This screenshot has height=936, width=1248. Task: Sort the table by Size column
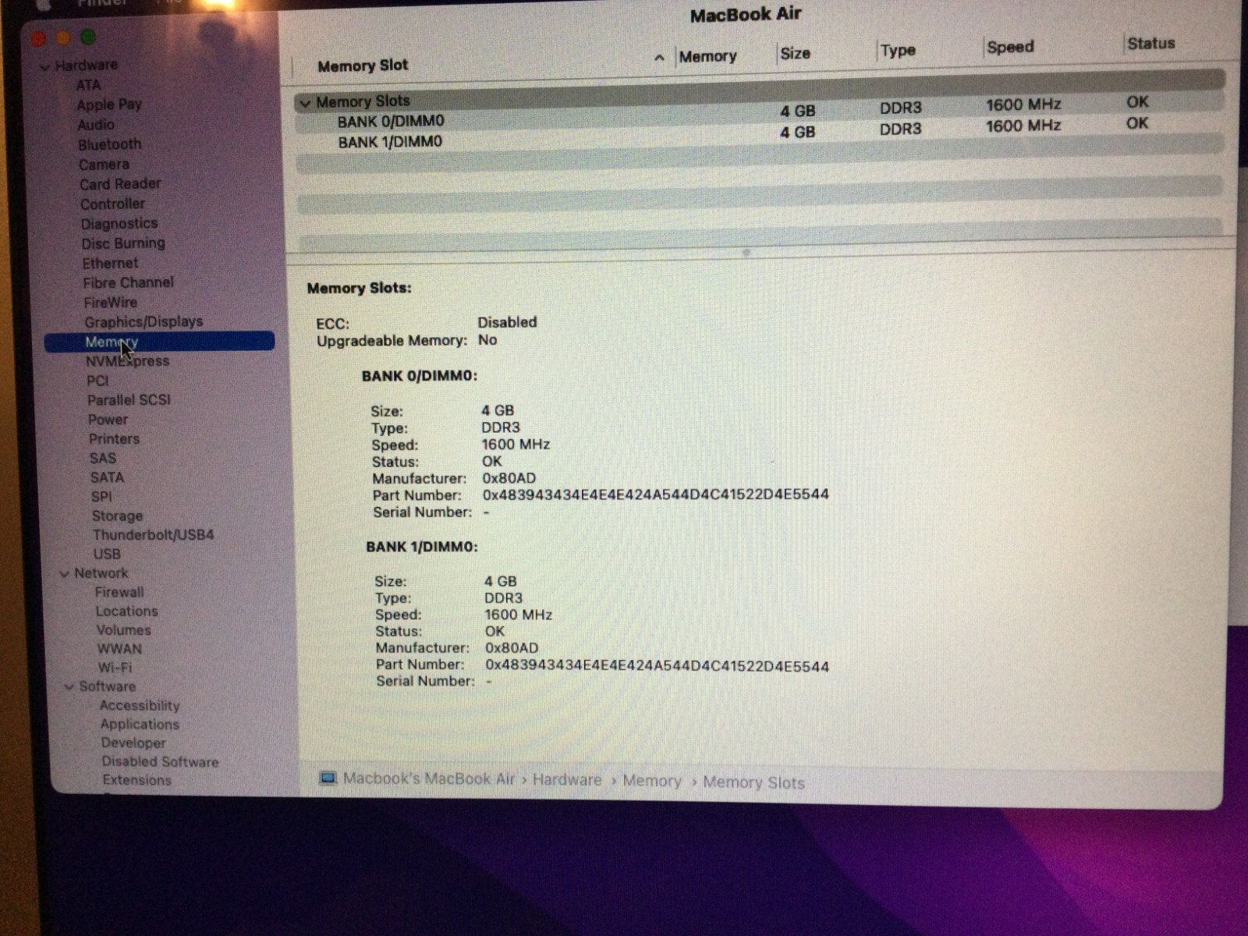click(795, 53)
